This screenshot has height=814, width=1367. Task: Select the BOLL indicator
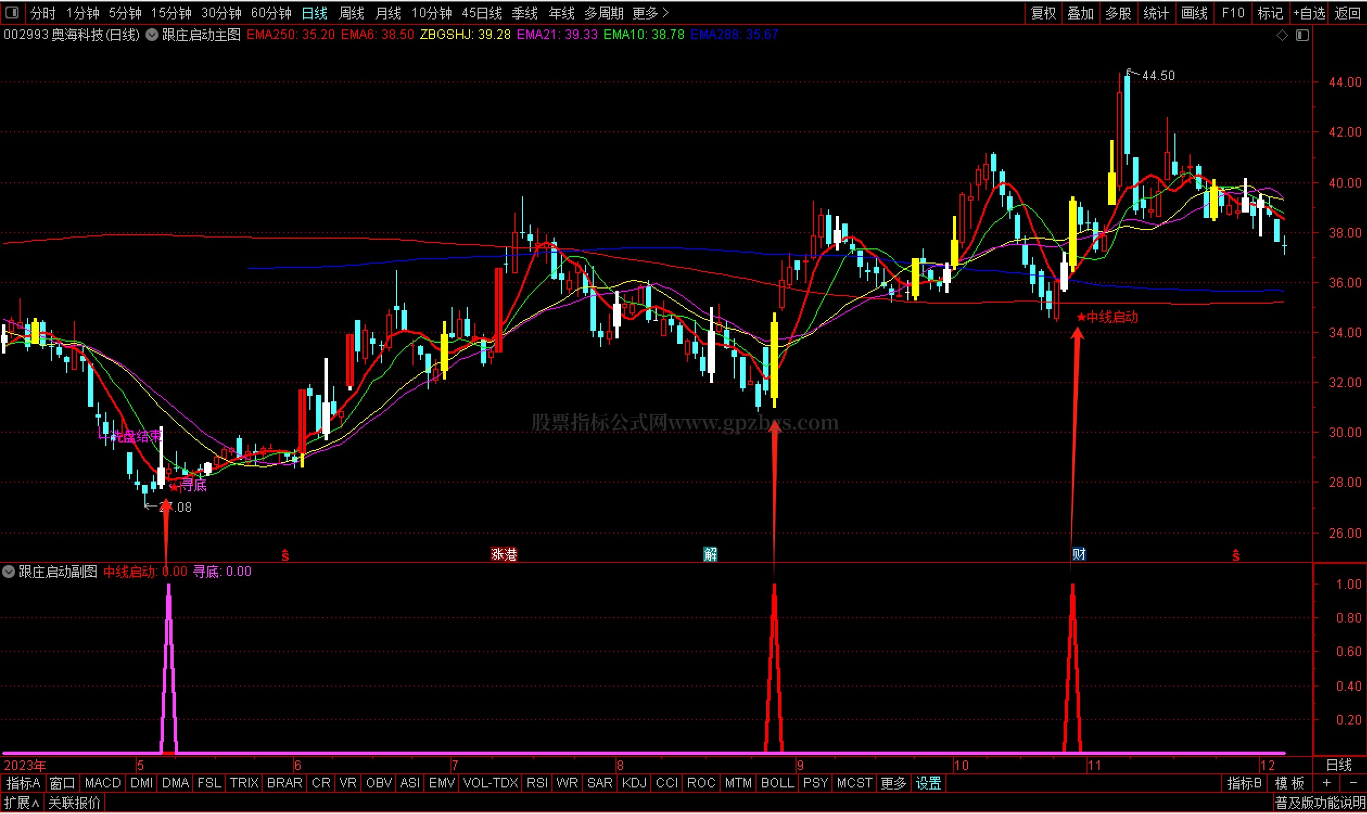click(777, 784)
